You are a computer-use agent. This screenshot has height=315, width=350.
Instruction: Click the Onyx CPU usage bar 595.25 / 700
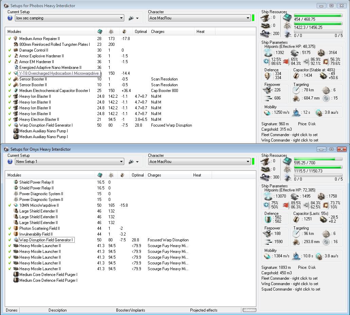318,159
